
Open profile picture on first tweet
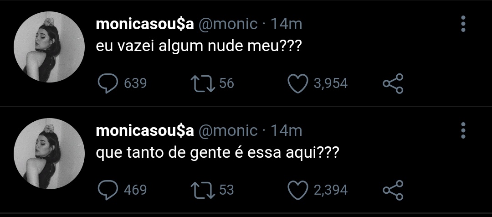(x=49, y=47)
